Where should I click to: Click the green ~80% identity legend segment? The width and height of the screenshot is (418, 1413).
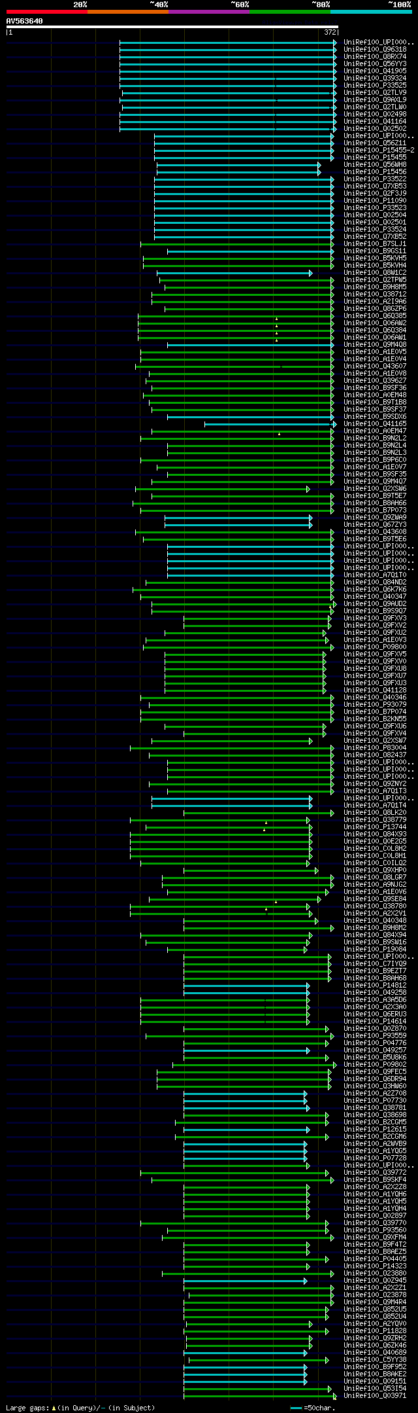(289, 12)
